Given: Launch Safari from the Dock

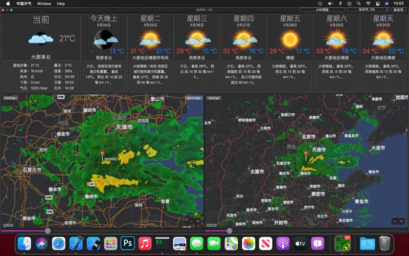Looking at the screenshot, I should pos(59,244).
